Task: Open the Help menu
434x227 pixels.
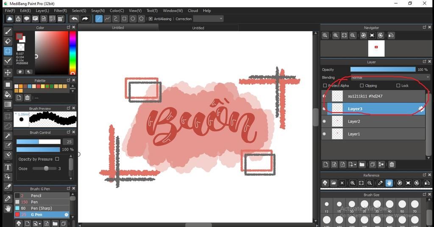Action: coord(207,11)
